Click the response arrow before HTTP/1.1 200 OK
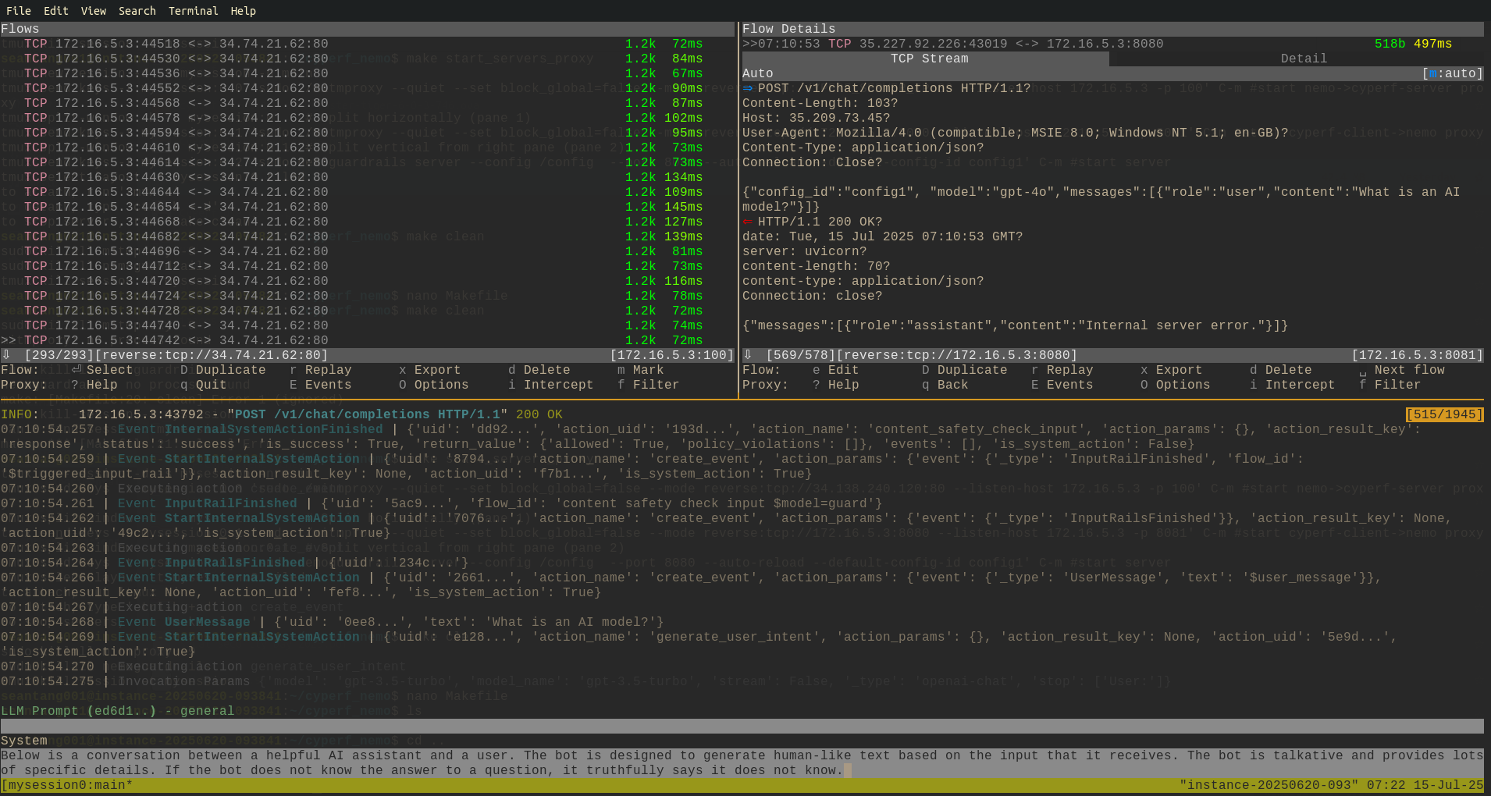The image size is (1491, 796). tap(748, 222)
